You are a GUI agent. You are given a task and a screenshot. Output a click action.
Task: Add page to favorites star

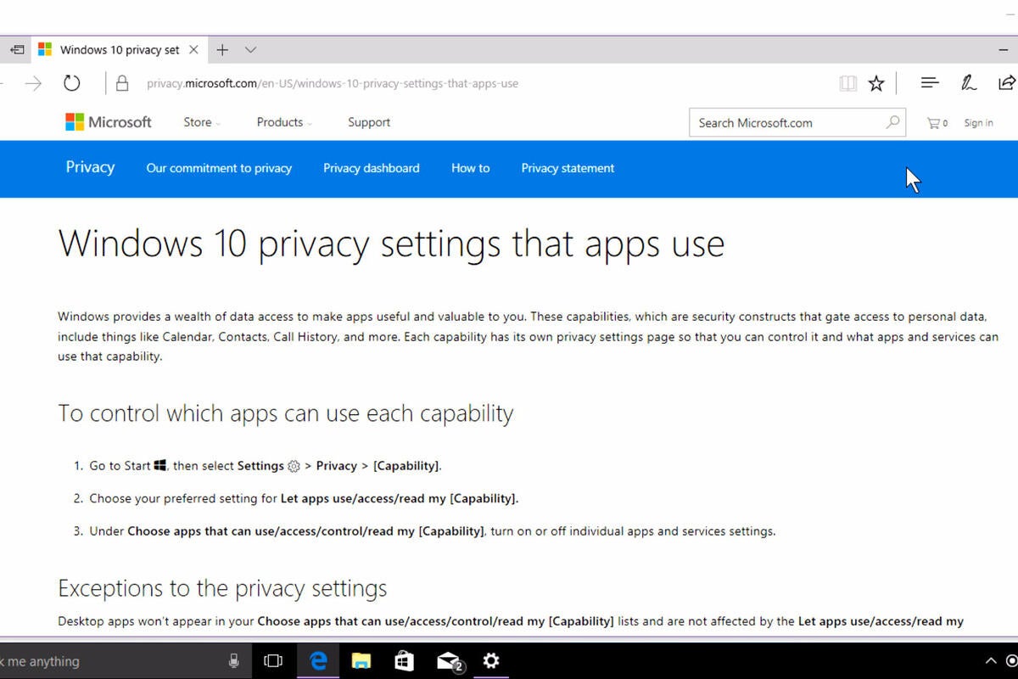876,83
